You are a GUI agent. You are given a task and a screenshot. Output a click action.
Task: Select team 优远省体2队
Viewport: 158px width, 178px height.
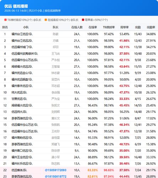tap(19, 170)
